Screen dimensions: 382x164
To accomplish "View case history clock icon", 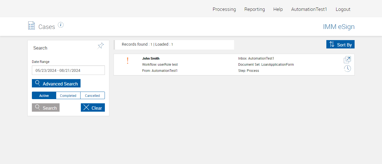I will click(347, 68).
